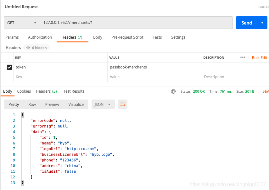269x190 pixels.
Task: Select the Headers (7) request tab
Action: [x=72, y=37]
